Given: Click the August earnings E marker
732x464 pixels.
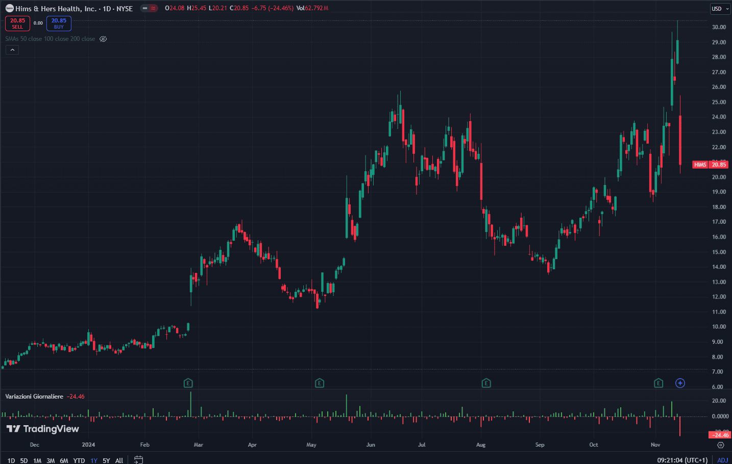Looking at the screenshot, I should (486, 383).
